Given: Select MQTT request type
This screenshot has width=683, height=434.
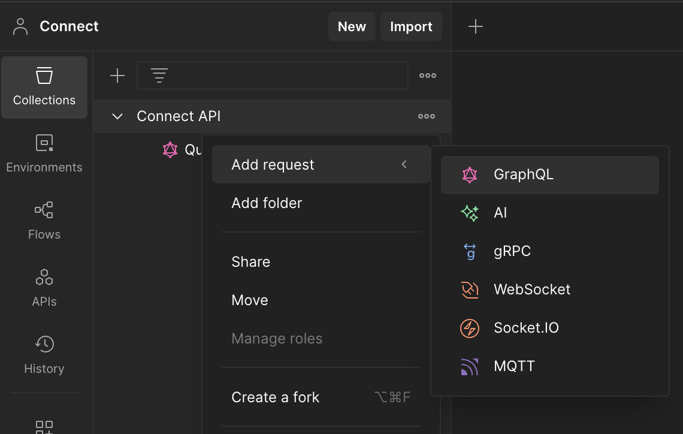Looking at the screenshot, I should click(x=550, y=366).
